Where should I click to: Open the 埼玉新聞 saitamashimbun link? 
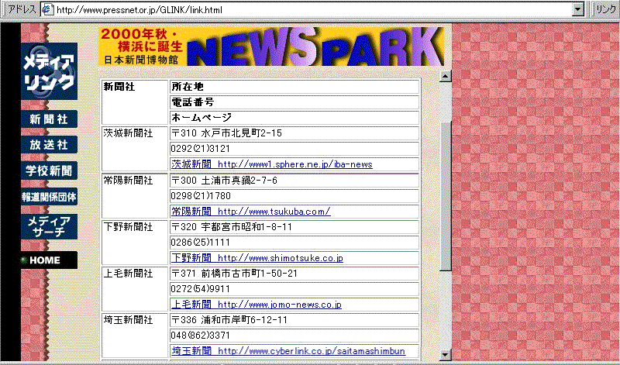tap(288, 351)
